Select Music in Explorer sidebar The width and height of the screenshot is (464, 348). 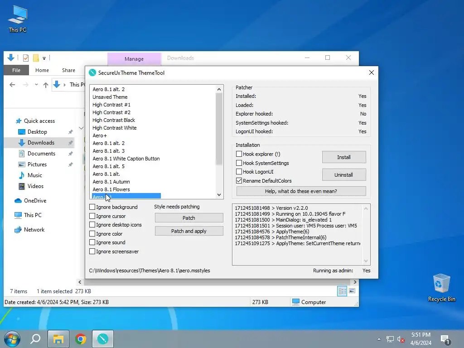pyautogui.click(x=34, y=175)
